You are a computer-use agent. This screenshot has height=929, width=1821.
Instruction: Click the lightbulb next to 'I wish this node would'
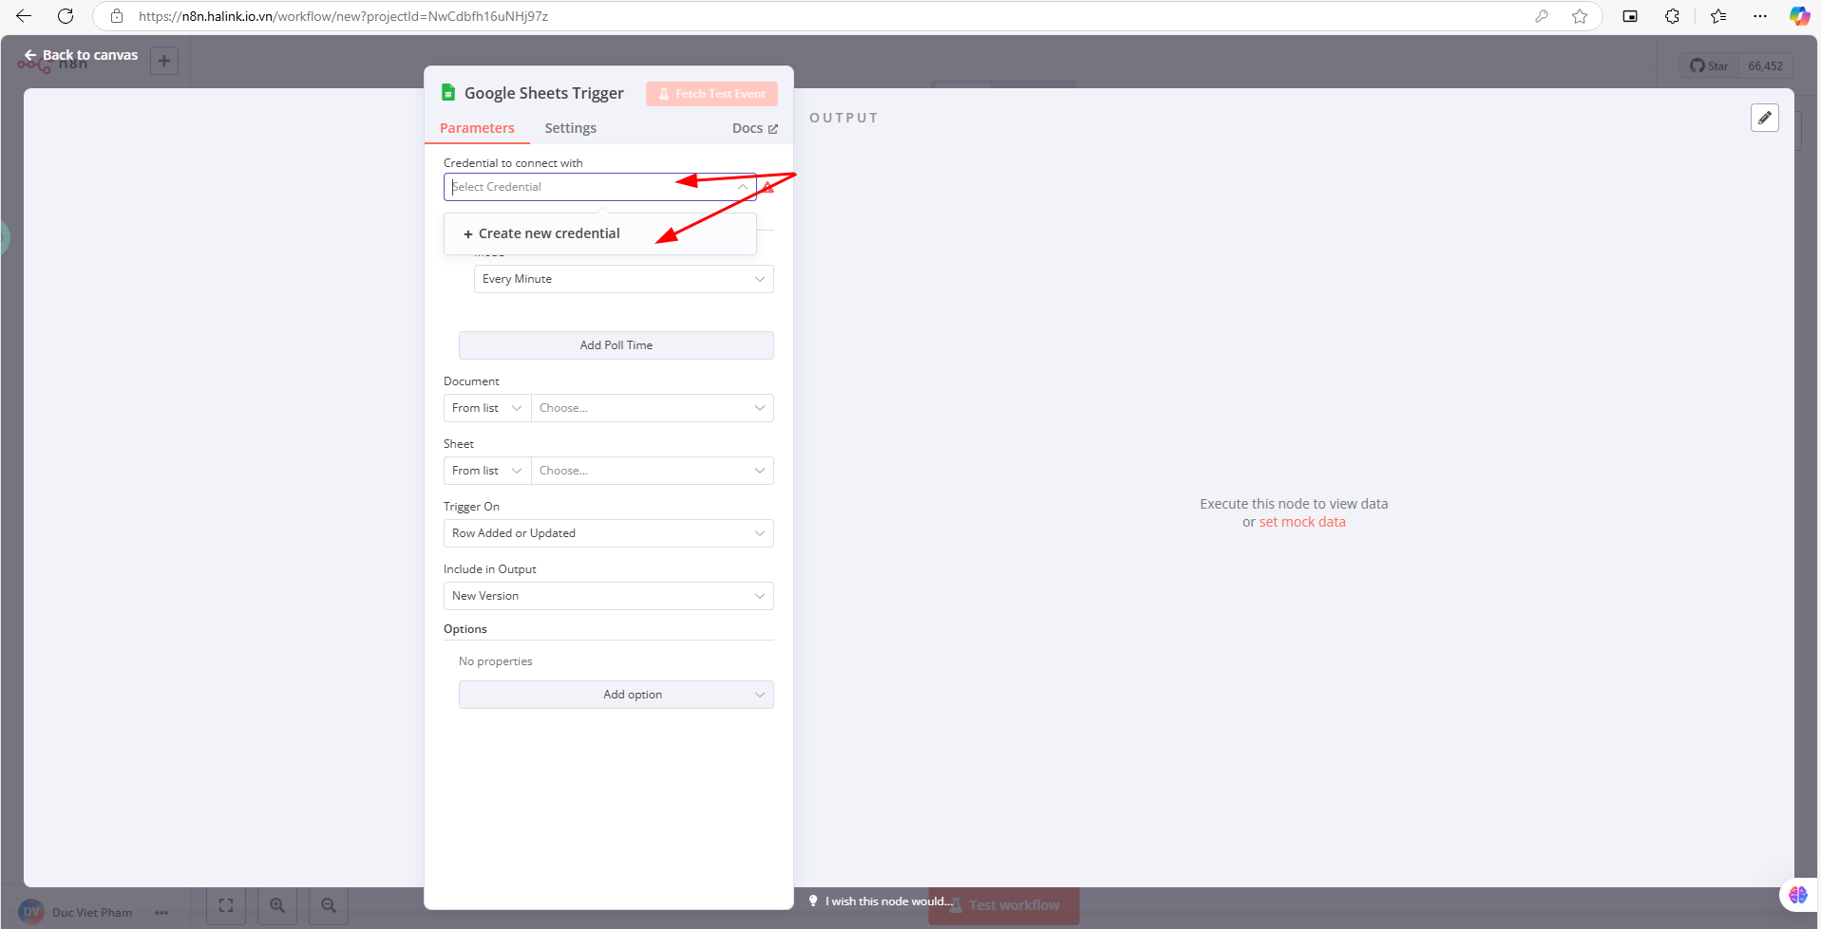click(813, 901)
